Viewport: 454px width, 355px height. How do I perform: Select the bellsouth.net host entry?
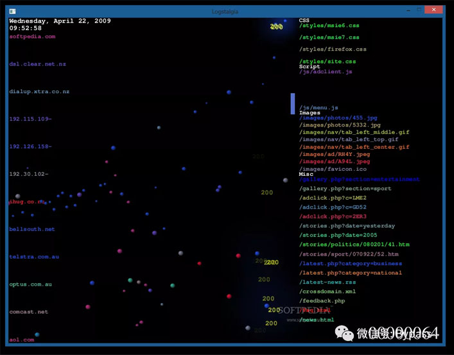pyautogui.click(x=32, y=229)
